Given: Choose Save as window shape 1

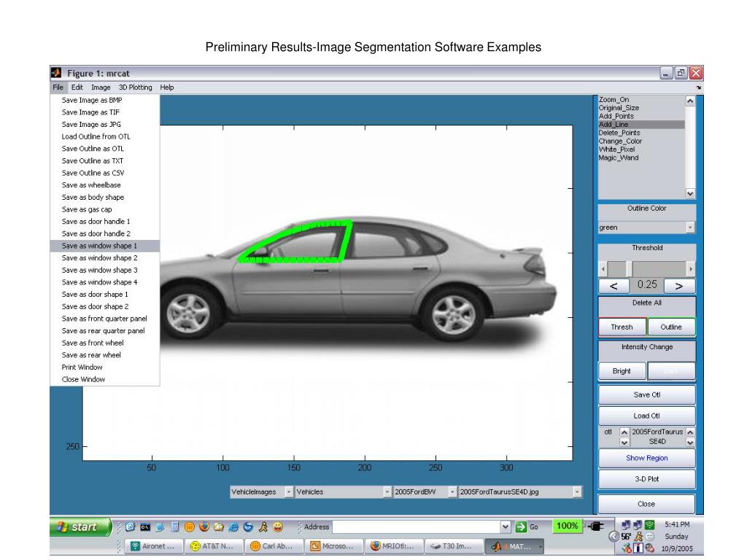Looking at the screenshot, I should tap(105, 246).
